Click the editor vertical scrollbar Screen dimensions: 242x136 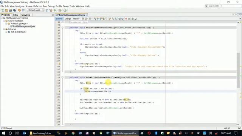point(238,70)
